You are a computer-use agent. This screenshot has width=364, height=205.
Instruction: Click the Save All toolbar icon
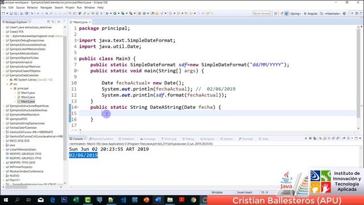(15, 14)
